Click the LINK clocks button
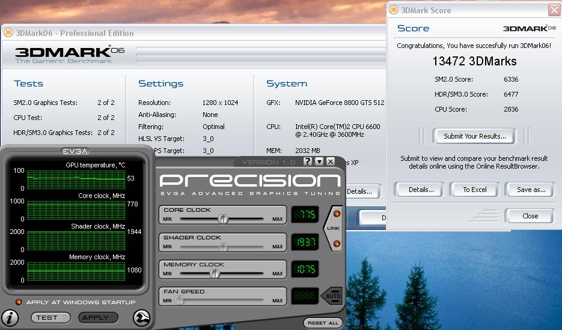This screenshot has height=330, width=562. [333, 228]
